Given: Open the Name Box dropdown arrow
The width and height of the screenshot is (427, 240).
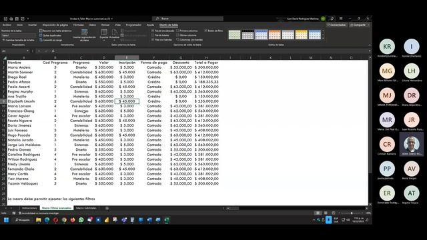Looking at the screenshot, I should pyautogui.click(x=27, y=51).
